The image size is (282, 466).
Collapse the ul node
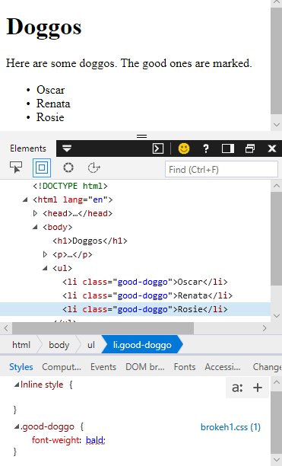tap(45, 268)
